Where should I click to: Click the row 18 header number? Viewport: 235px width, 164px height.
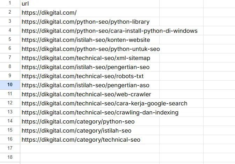coord(10,158)
